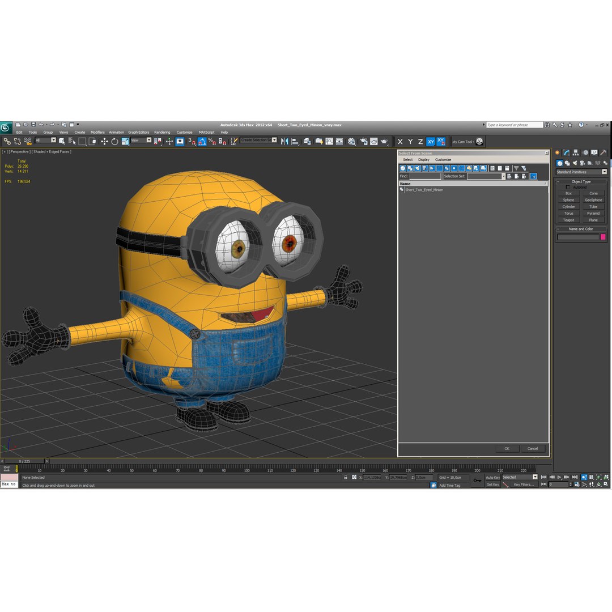Open Selection Set dropdown in Select From Scene
This screenshot has width=612, height=612.
486,176
